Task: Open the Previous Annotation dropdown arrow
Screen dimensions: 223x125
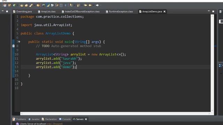Action: 82,5
